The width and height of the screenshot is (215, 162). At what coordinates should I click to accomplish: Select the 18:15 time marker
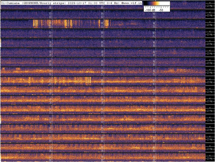coord(50,63)
